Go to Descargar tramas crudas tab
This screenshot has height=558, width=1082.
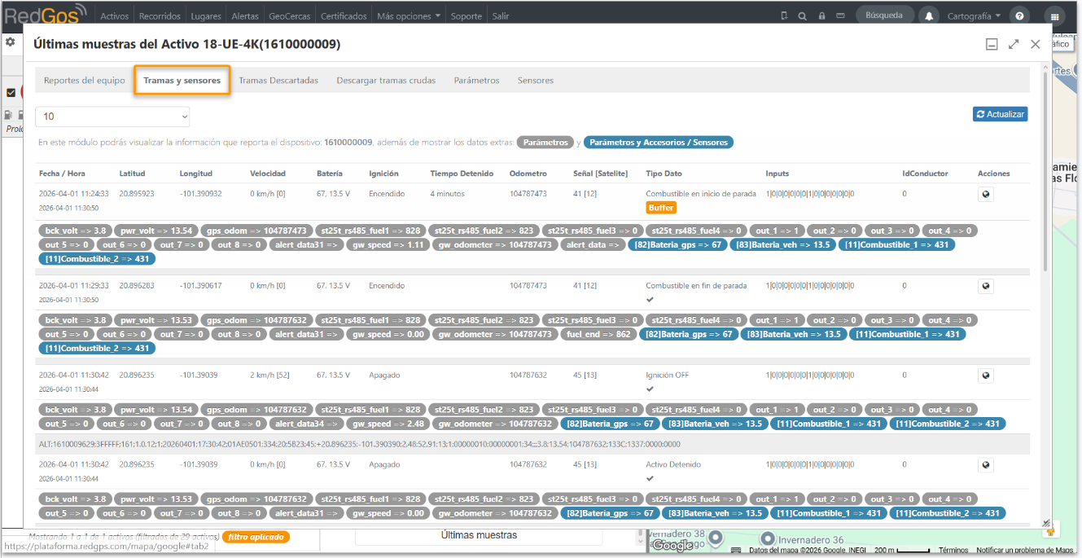[x=386, y=81]
